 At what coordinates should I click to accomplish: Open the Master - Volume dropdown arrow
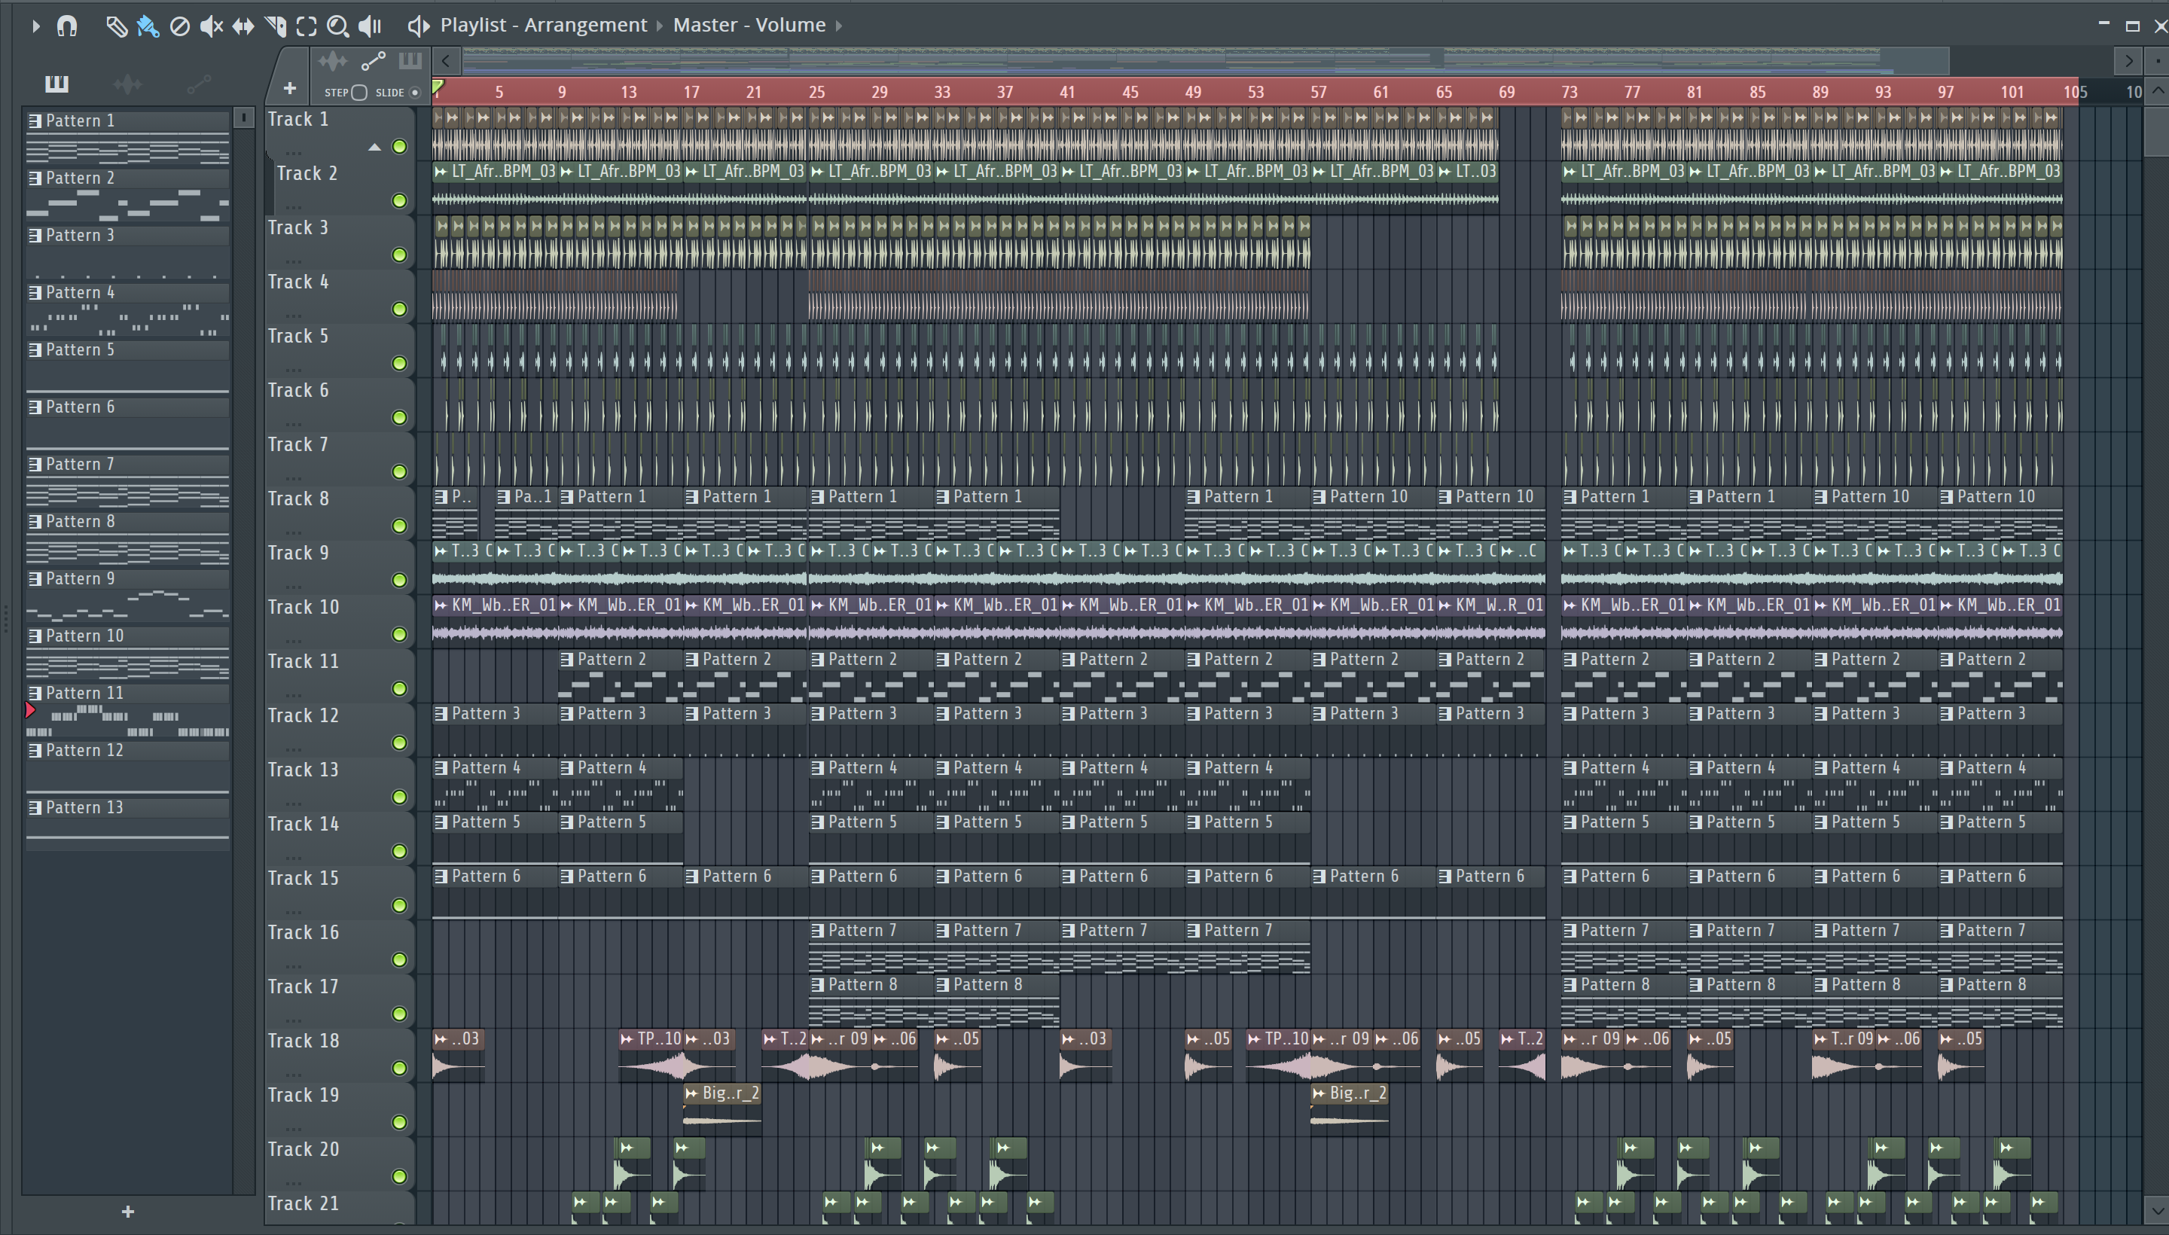(x=838, y=26)
